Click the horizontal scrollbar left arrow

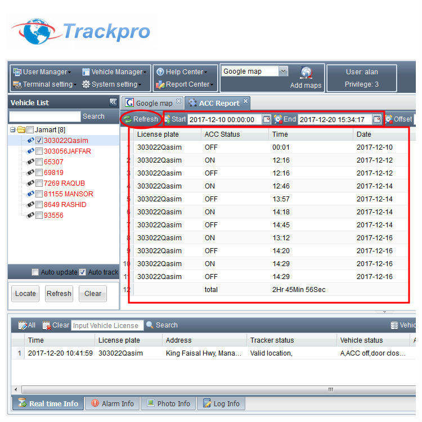click(x=16, y=389)
